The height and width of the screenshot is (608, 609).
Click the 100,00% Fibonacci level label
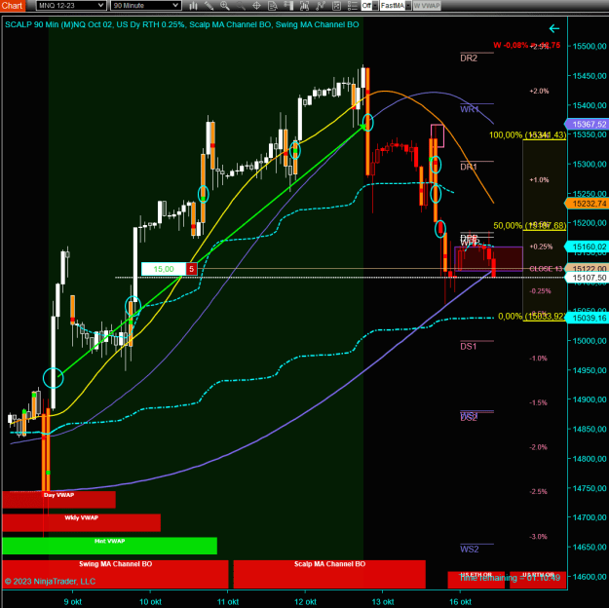[527, 134]
